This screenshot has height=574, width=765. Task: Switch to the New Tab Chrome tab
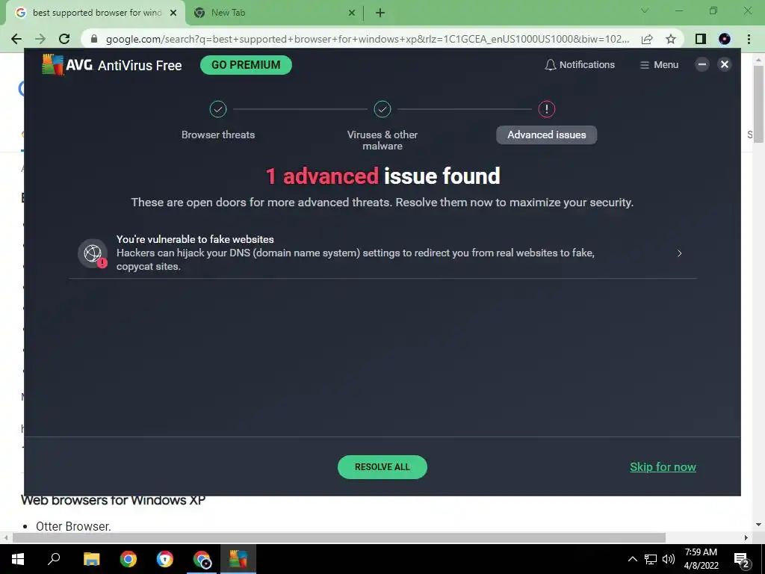275,13
